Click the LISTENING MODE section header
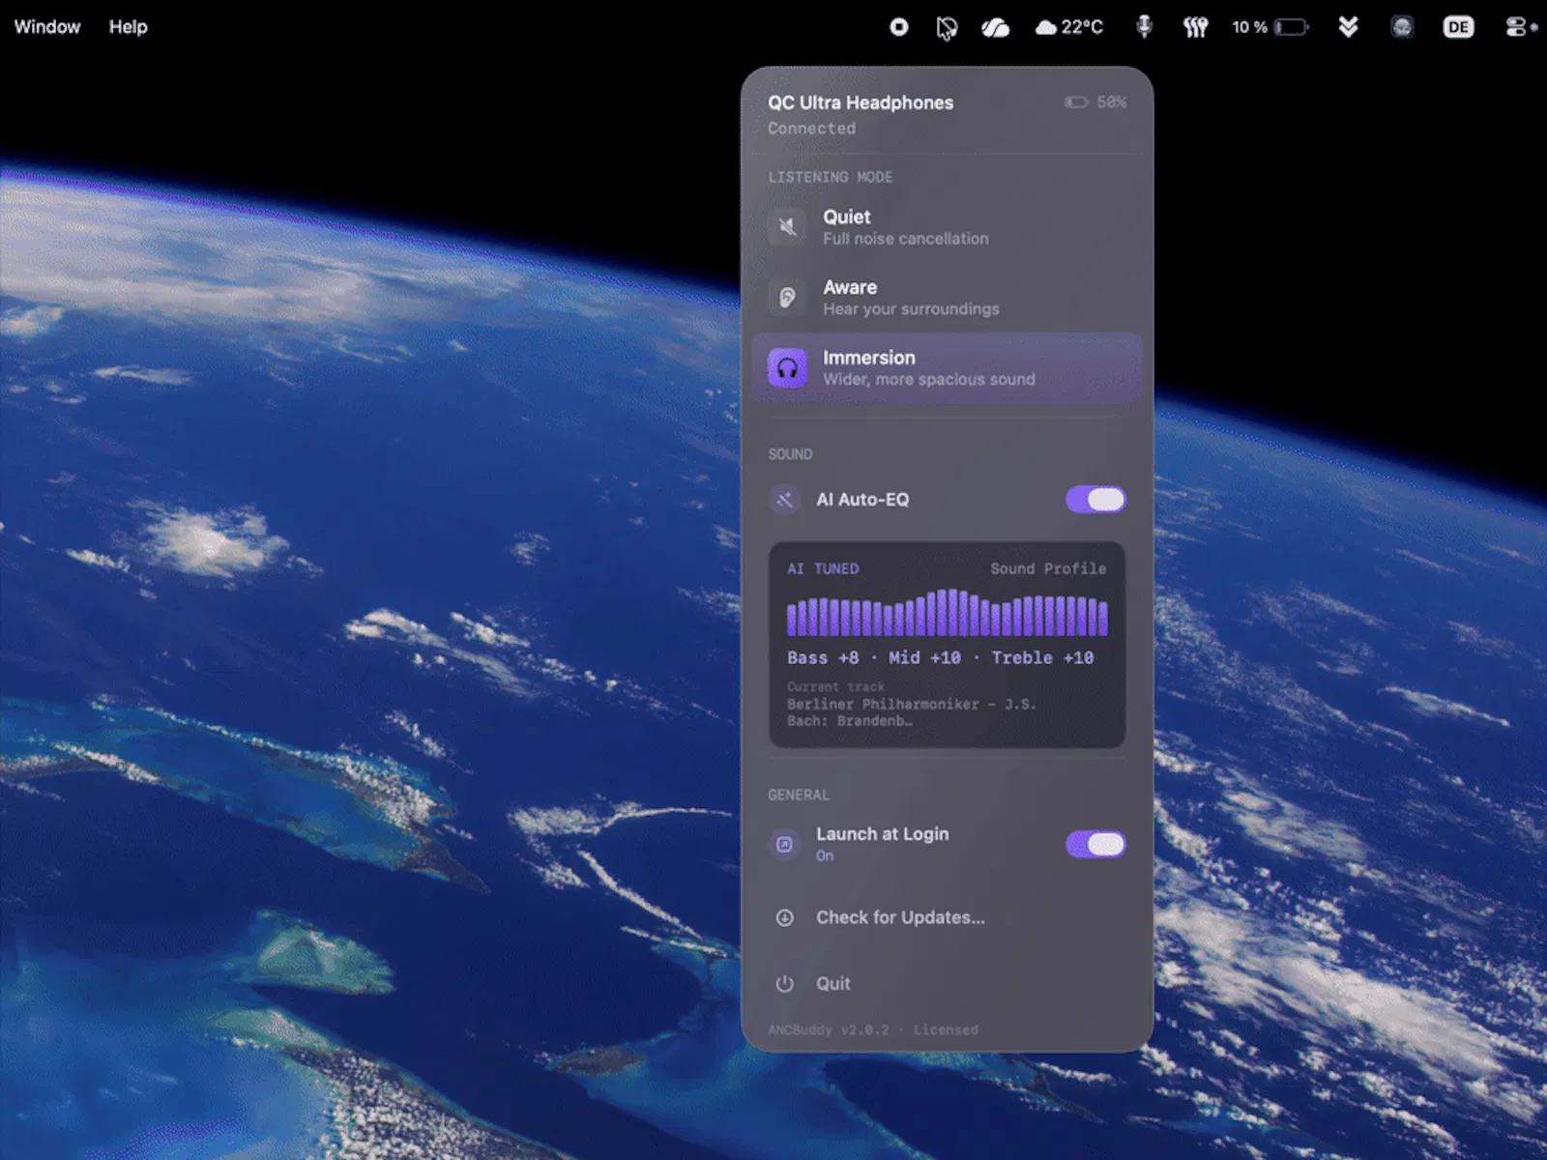Viewport: 1547px width, 1160px height. tap(830, 177)
